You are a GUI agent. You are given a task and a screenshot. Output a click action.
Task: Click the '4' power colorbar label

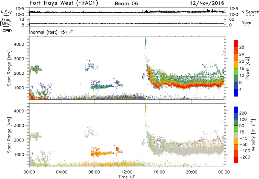pyautogui.click(x=240, y=89)
